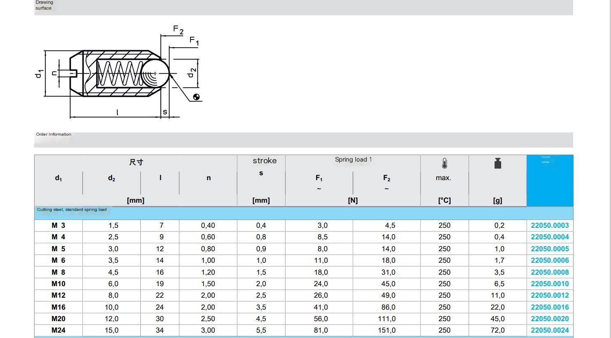Select the 'M 3' thread size cell
This screenshot has height=338, width=611.
(58, 225)
